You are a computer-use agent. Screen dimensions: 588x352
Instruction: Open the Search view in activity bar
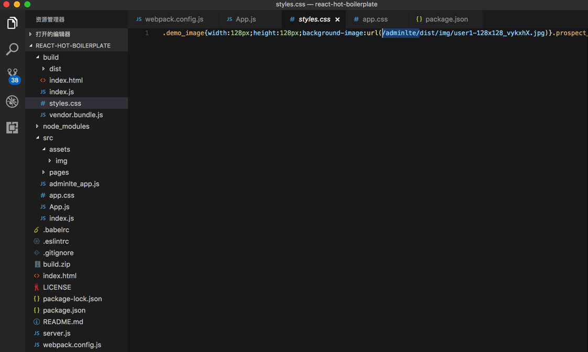(12, 49)
